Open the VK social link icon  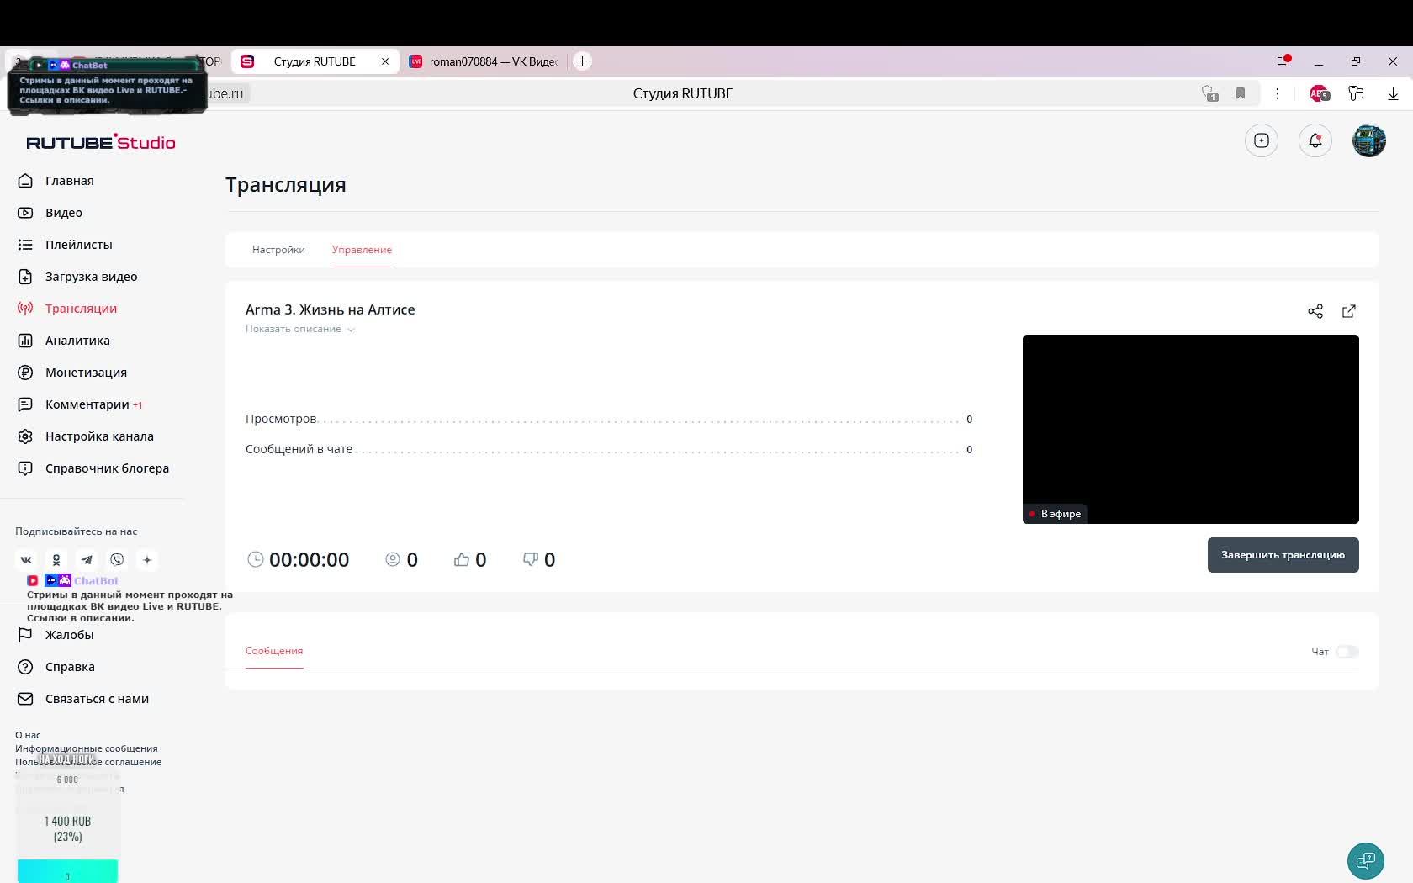pos(26,560)
